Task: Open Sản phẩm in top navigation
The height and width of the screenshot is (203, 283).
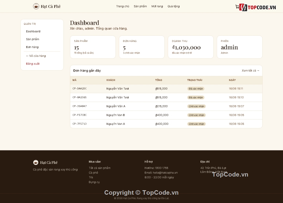Action: tap(140, 6)
